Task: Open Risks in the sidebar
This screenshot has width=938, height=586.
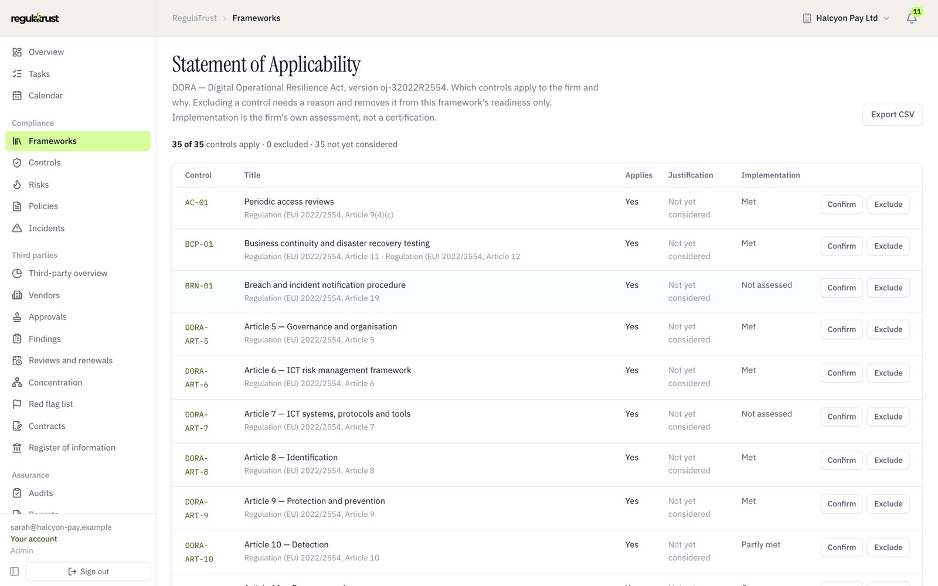Action: click(78, 185)
